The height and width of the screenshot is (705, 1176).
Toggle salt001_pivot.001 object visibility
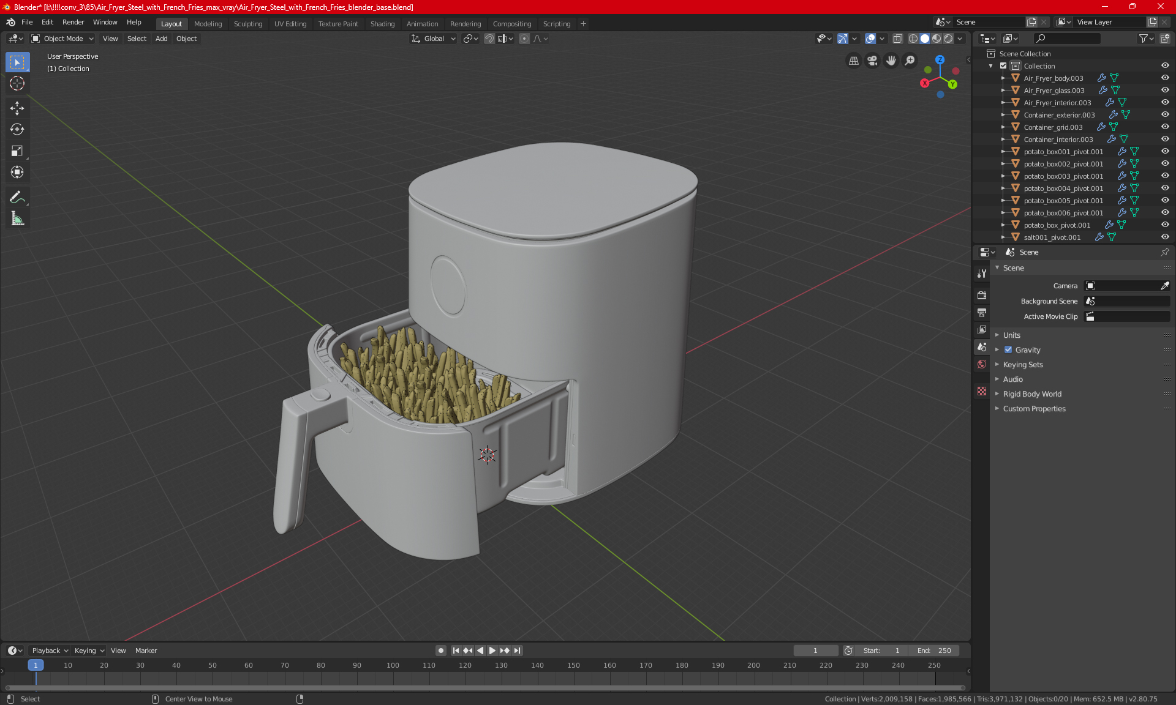1167,237
